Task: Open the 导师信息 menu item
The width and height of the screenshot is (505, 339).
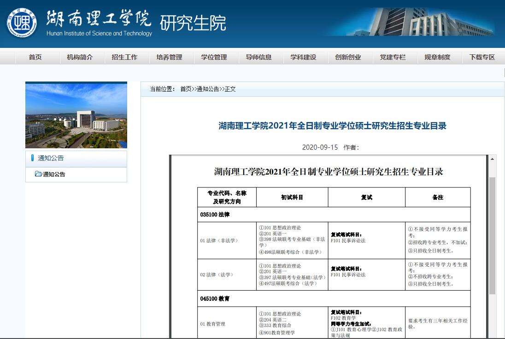Action: (258, 57)
